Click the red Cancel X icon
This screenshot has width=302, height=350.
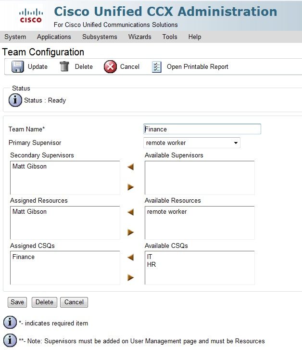click(x=110, y=66)
